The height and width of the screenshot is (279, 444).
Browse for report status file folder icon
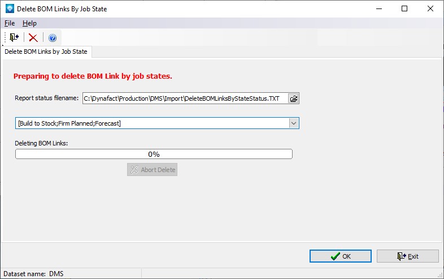(x=293, y=98)
